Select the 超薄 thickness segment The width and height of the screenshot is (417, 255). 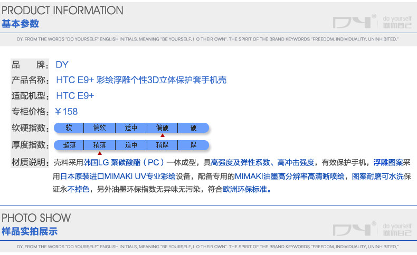point(69,145)
